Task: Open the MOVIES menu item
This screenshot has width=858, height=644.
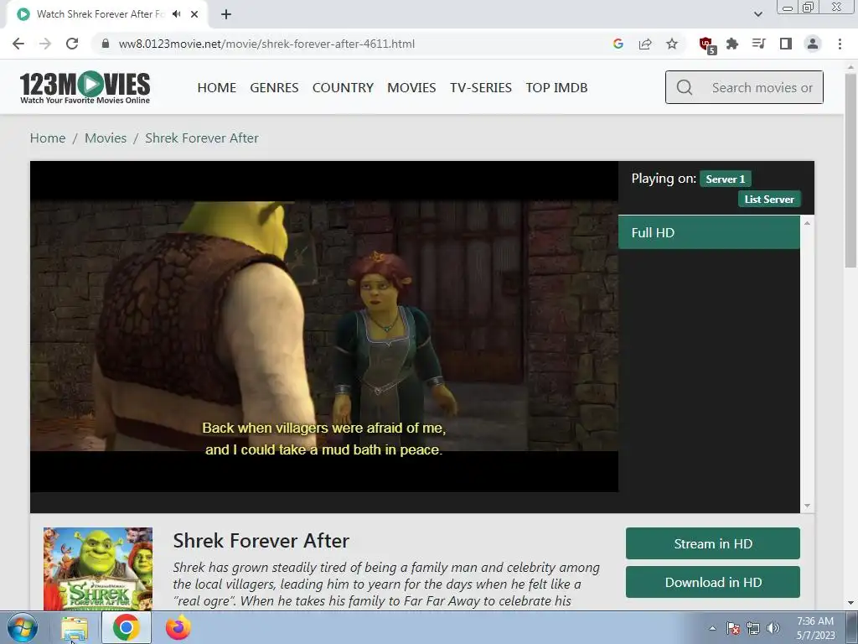Action: coord(411,87)
